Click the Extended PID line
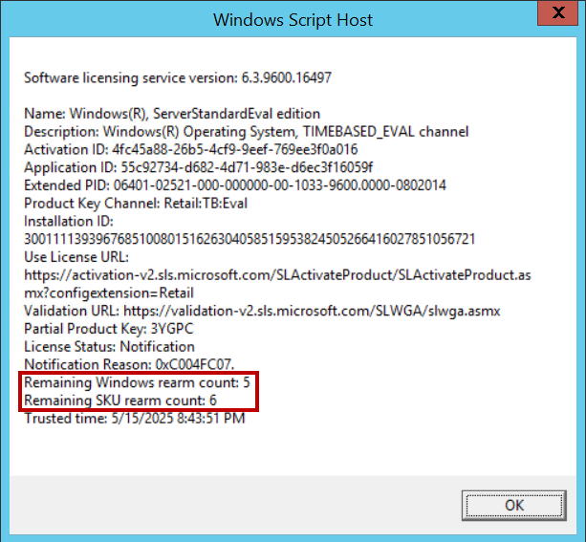The image size is (586, 542). [x=235, y=185]
